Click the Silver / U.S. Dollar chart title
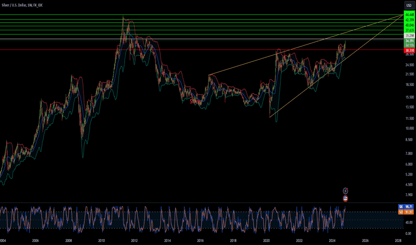This screenshot has height=245, width=416. (x=22, y=5)
